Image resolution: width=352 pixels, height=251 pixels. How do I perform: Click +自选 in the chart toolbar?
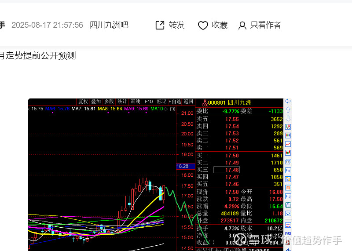[x=175, y=102]
